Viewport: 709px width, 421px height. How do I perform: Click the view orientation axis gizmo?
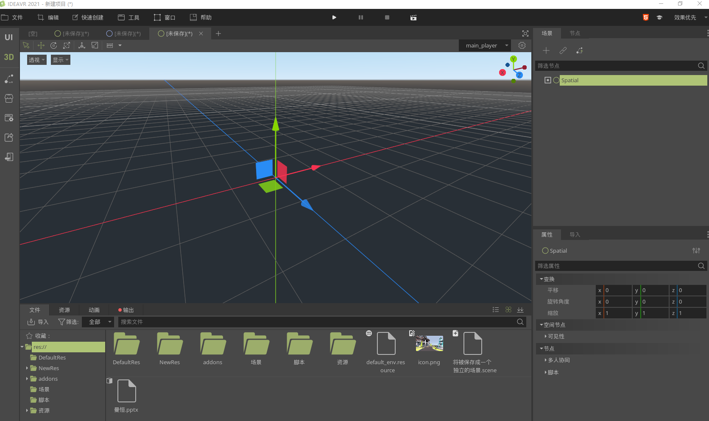(513, 70)
